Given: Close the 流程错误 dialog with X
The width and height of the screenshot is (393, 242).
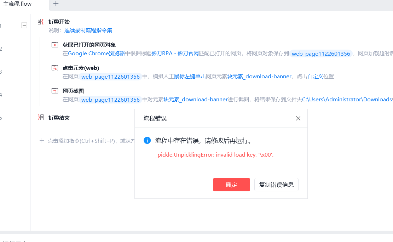Looking at the screenshot, I should tap(298, 118).
